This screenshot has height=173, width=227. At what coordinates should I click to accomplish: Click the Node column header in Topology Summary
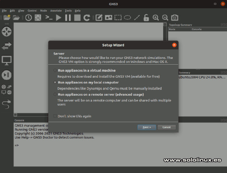click(179, 29)
